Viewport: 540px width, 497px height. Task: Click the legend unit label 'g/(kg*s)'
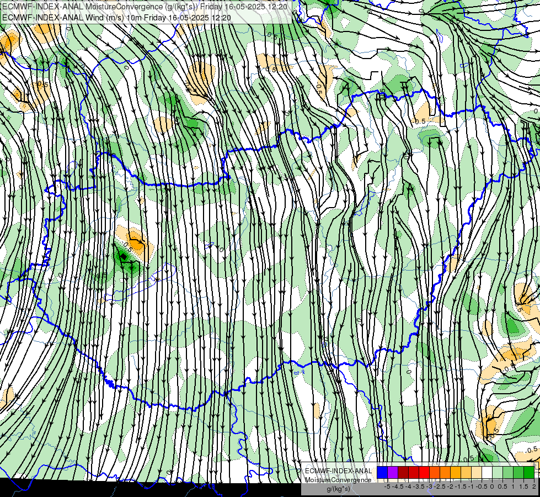pyautogui.click(x=338, y=489)
